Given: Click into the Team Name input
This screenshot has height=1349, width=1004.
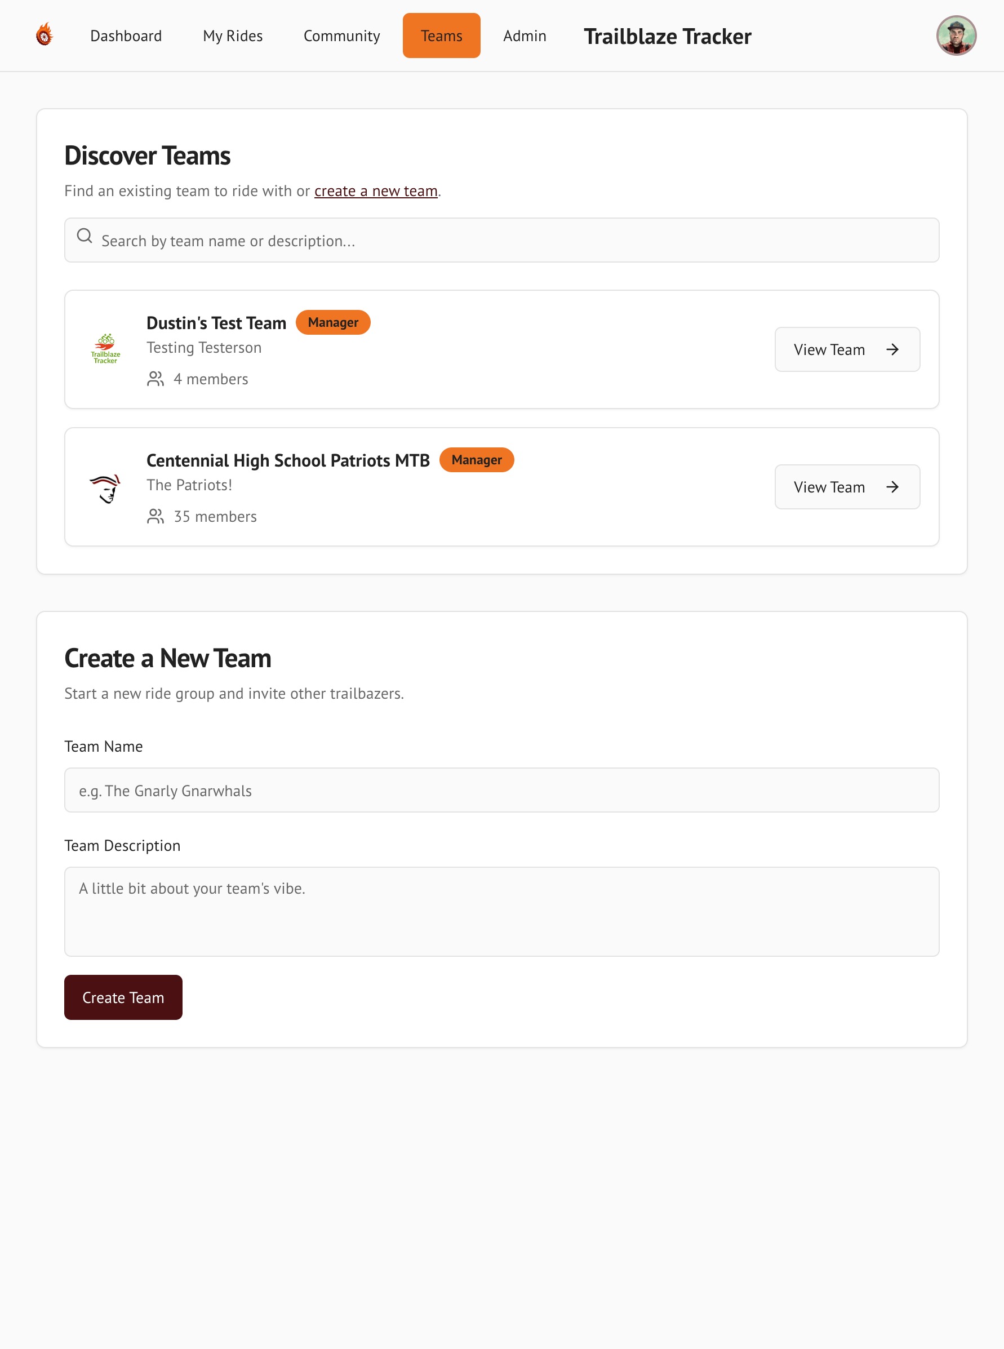Looking at the screenshot, I should 501,790.
